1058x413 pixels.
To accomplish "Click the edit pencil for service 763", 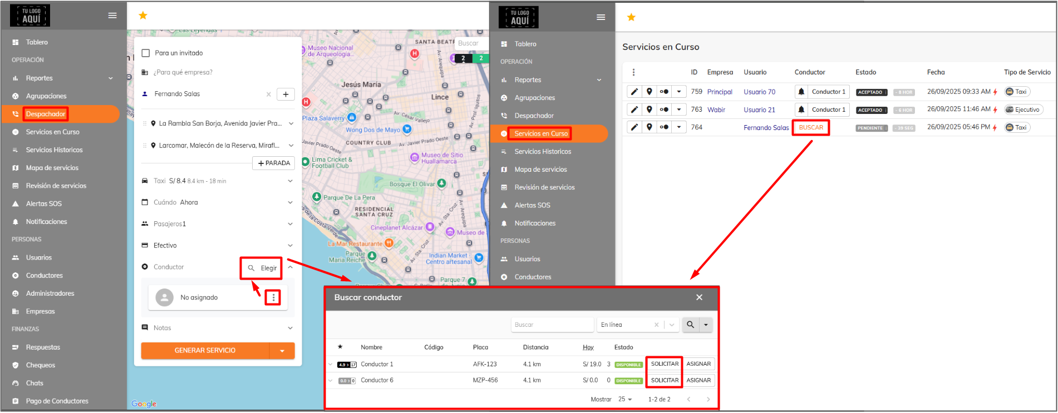I will tap(634, 110).
